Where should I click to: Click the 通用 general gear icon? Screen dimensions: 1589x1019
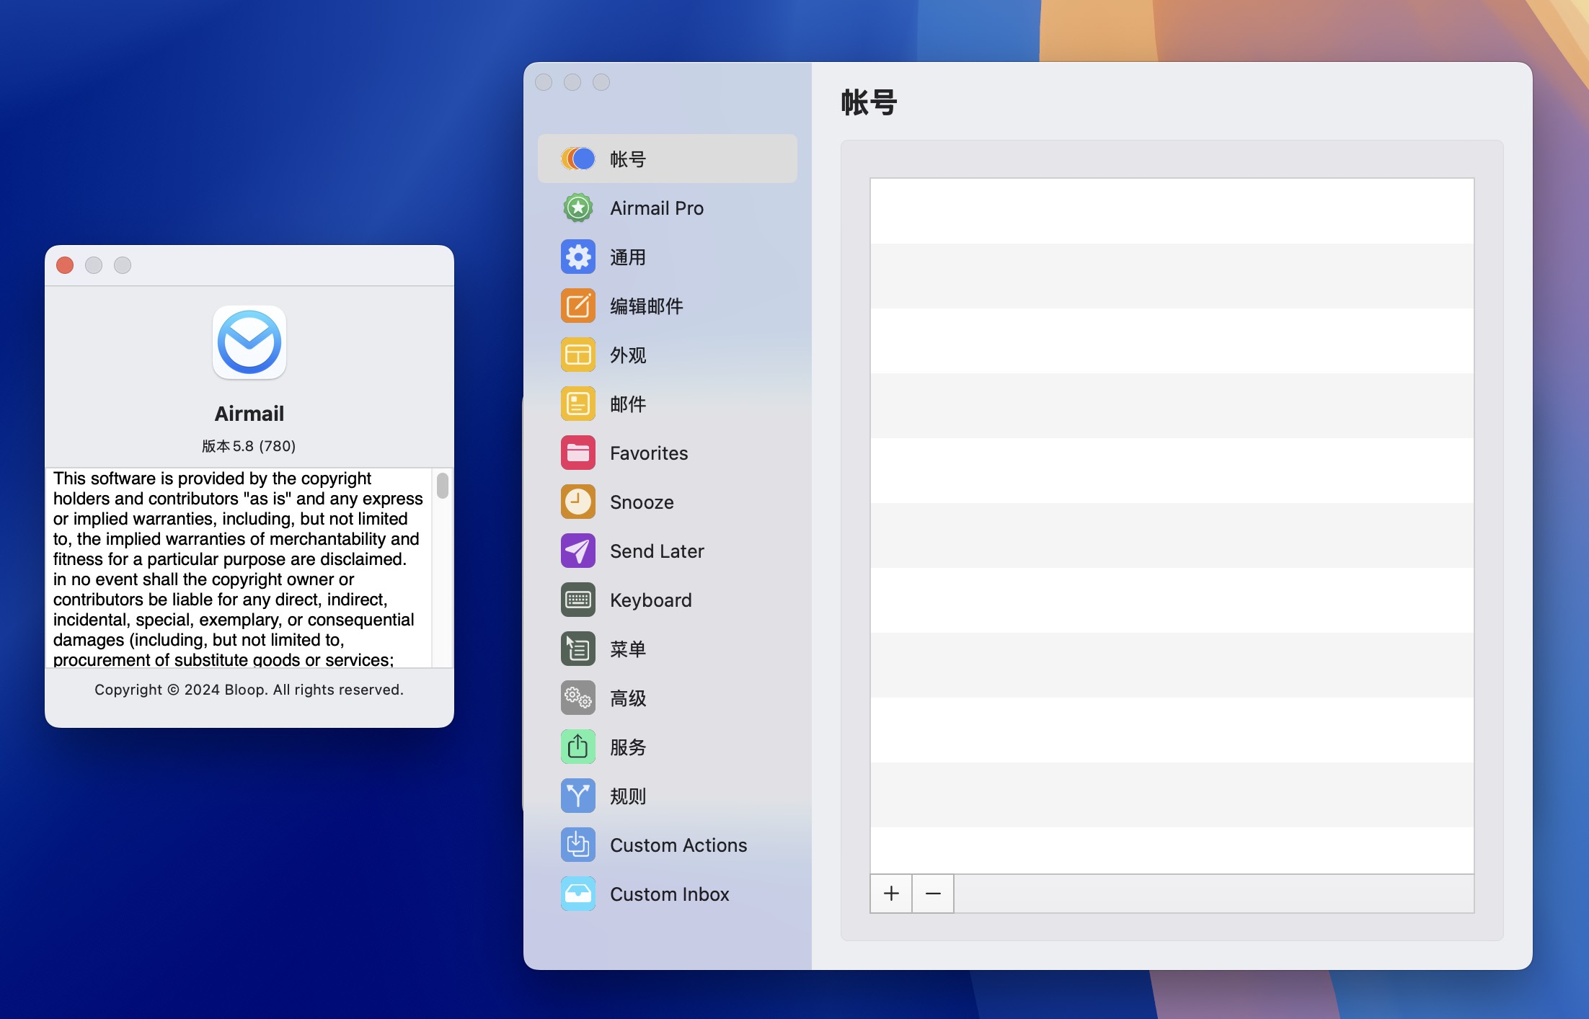coord(578,257)
